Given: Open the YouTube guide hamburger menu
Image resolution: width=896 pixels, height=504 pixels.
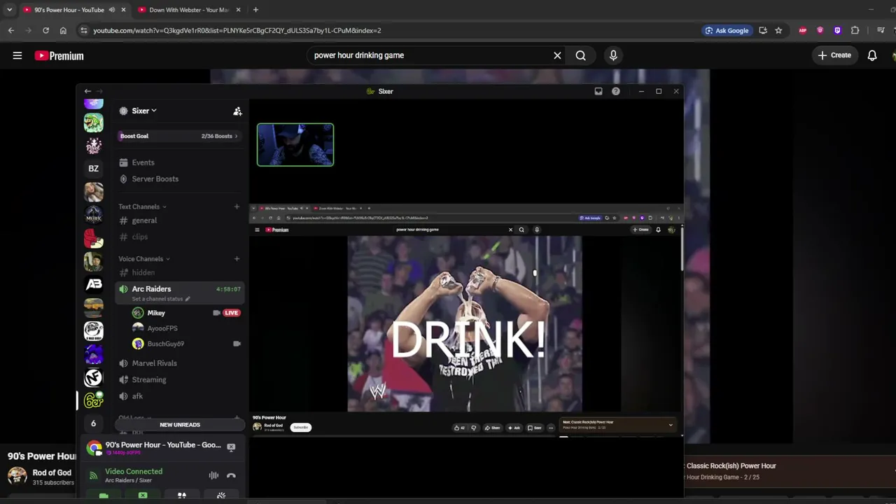Looking at the screenshot, I should [x=17, y=55].
